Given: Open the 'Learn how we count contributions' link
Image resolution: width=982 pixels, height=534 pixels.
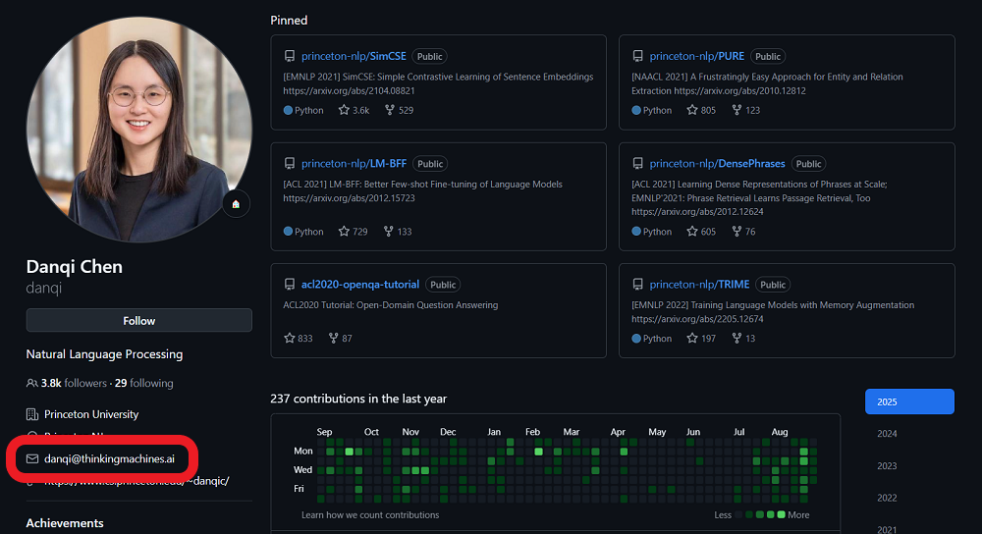Looking at the screenshot, I should (370, 514).
